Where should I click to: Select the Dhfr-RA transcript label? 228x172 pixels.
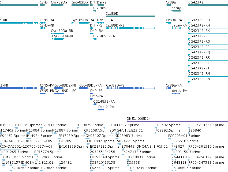point(97,31)
